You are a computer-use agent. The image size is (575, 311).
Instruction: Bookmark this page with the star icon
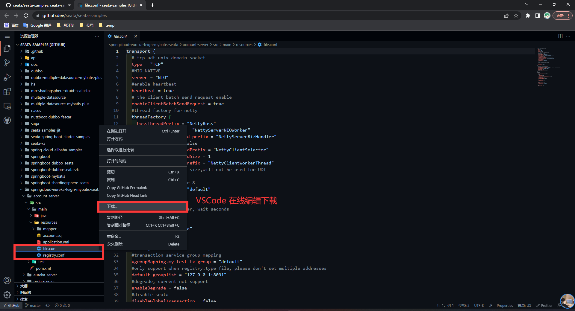[x=516, y=16]
